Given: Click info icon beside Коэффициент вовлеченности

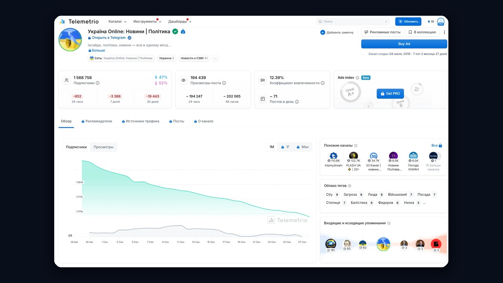Looking at the screenshot, I should click(x=323, y=83).
